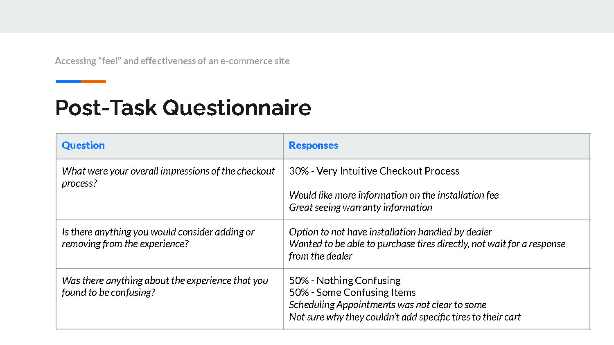Select the Question column header

point(83,145)
